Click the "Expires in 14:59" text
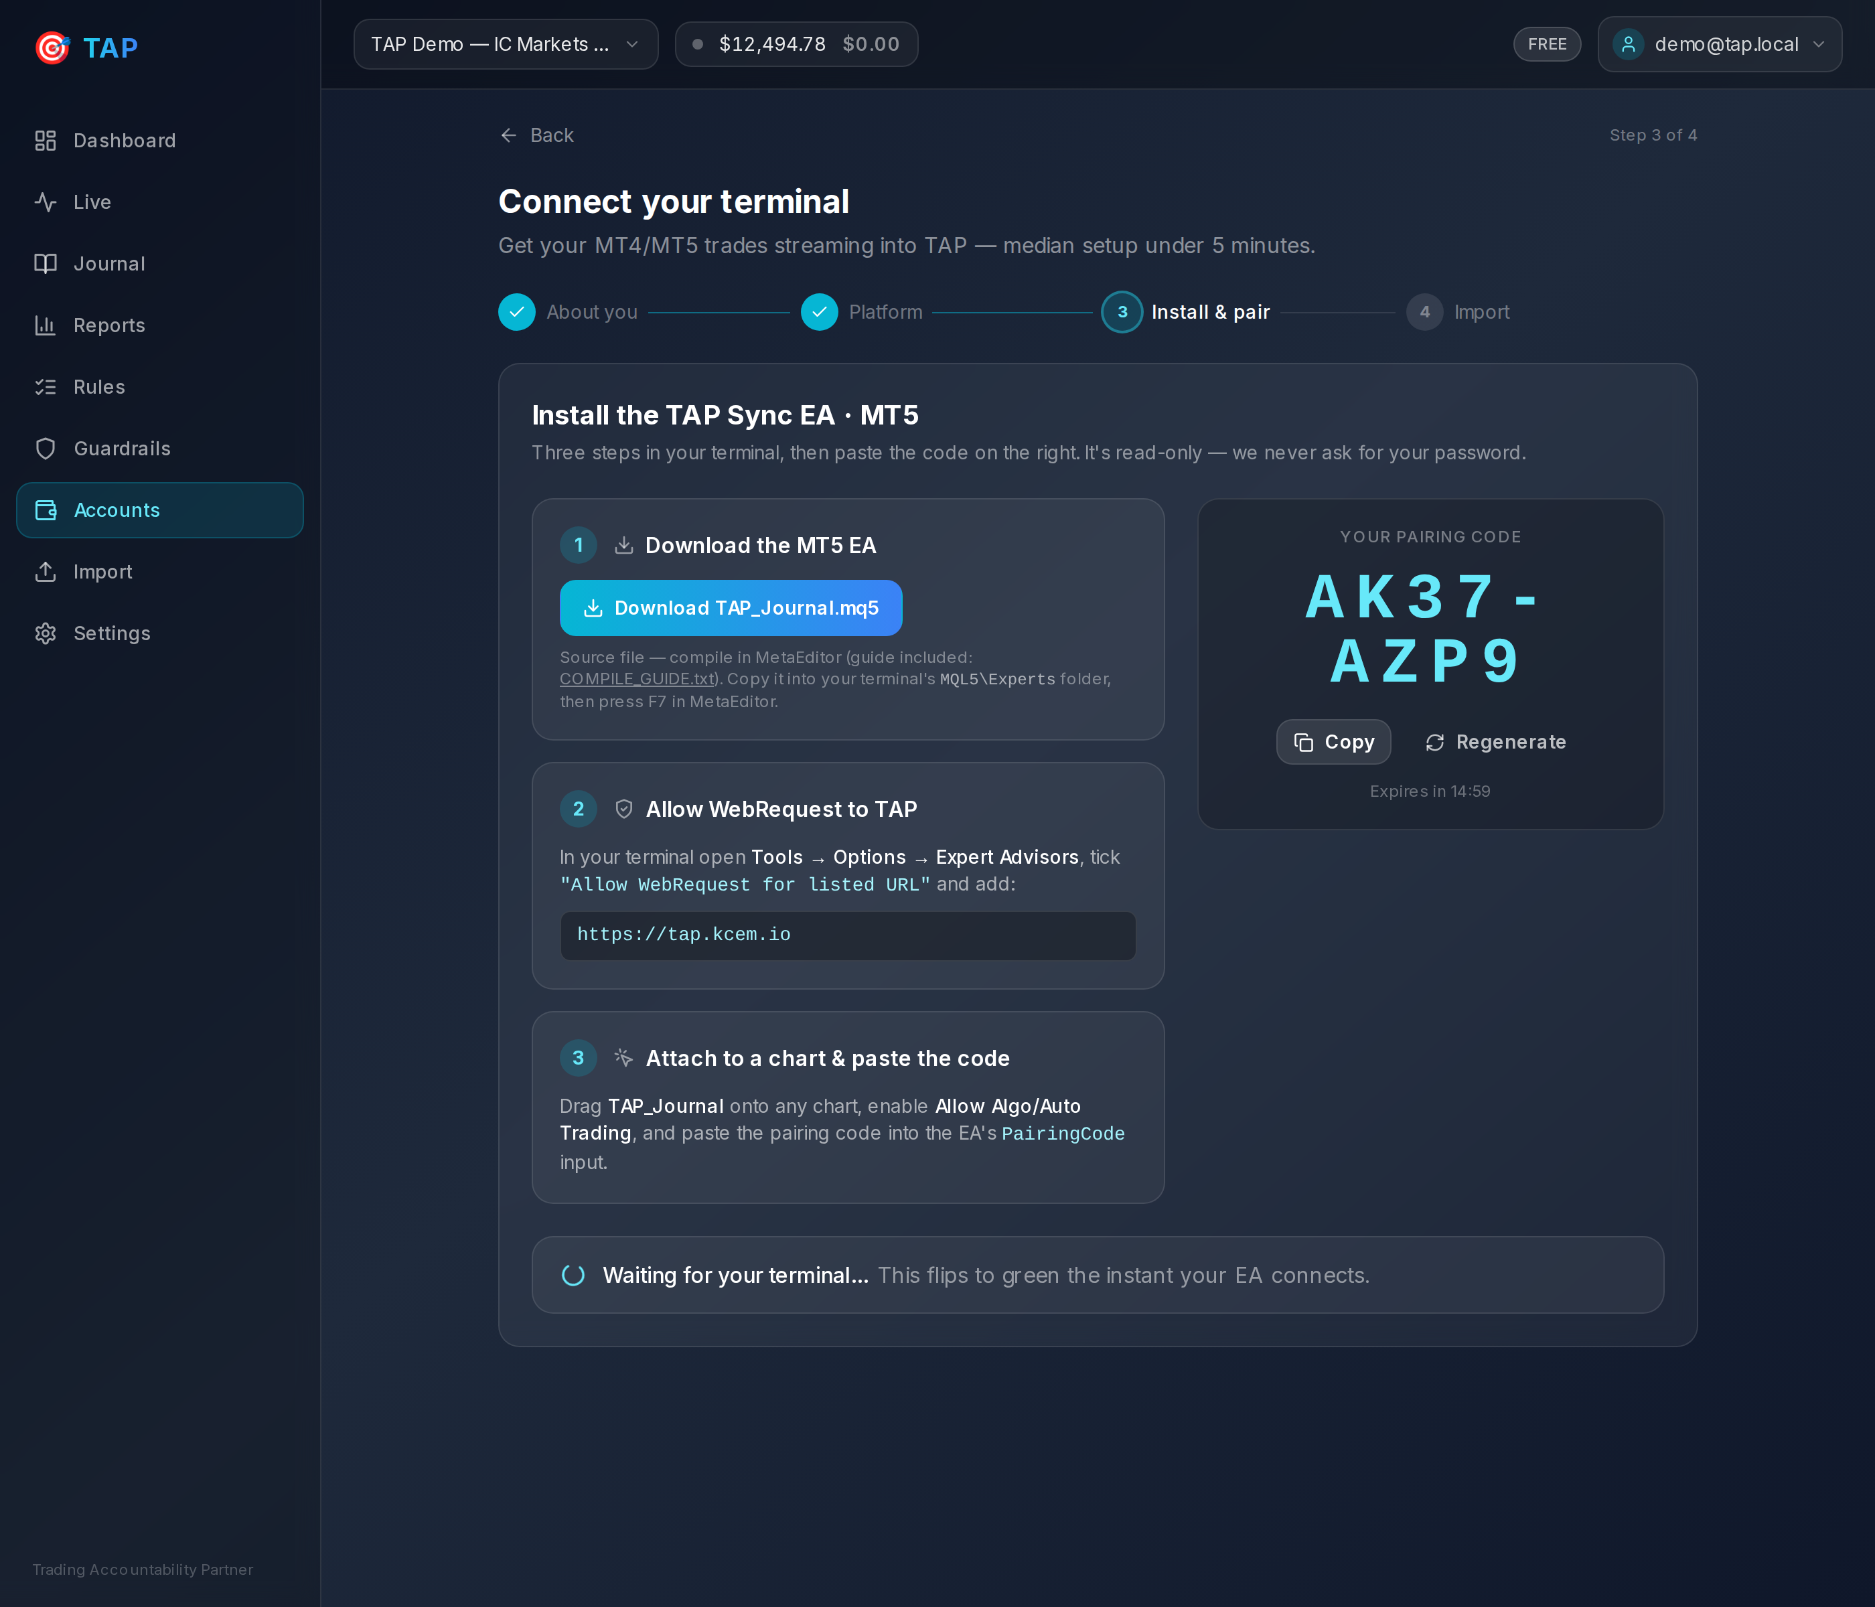The height and width of the screenshot is (1607, 1875). [x=1430, y=791]
